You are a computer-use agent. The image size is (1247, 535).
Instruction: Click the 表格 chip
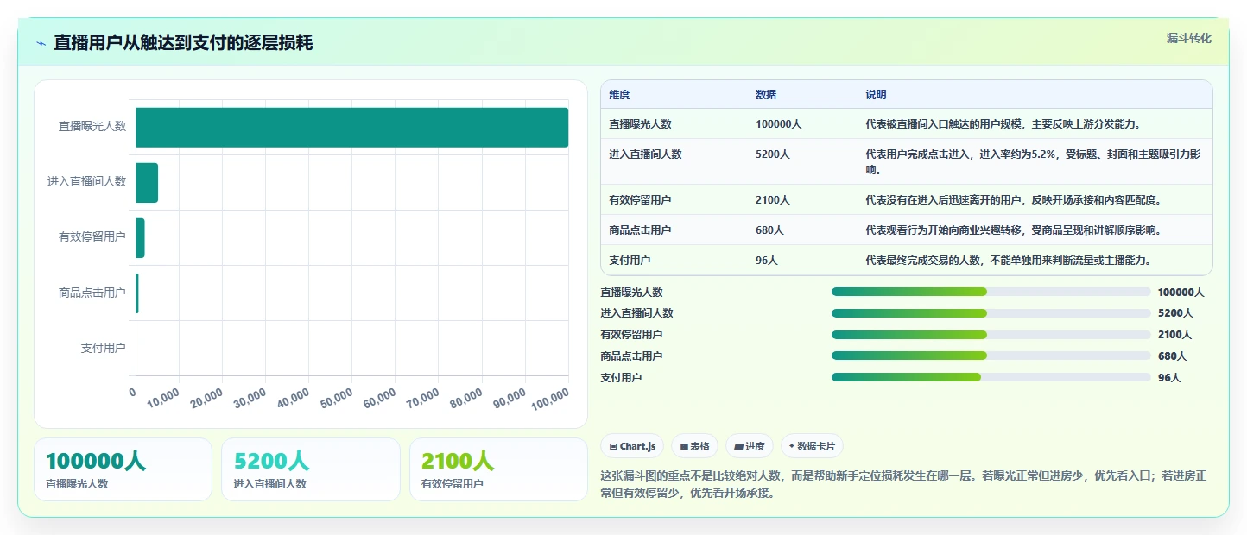695,446
